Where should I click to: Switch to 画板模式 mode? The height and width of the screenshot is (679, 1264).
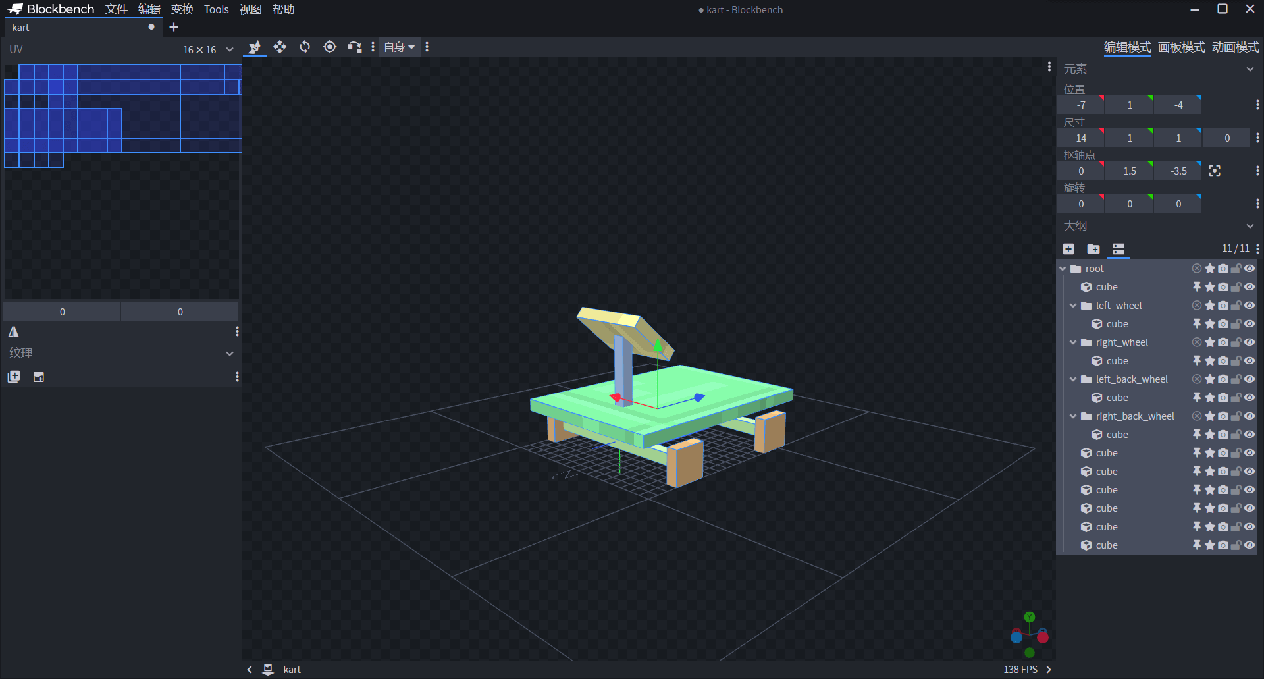[x=1181, y=47]
